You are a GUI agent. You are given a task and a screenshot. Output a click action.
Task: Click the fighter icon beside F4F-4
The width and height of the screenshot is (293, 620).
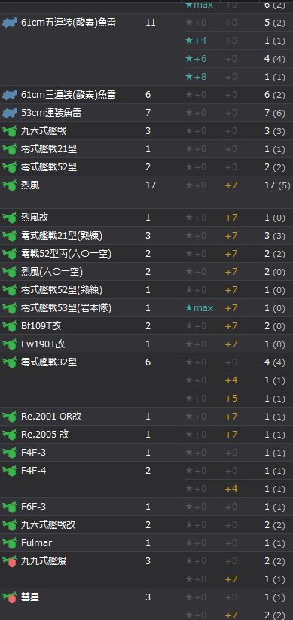pos(10,472)
